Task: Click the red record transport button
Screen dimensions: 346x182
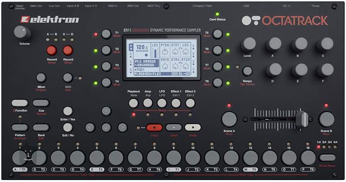Action: click(154, 128)
